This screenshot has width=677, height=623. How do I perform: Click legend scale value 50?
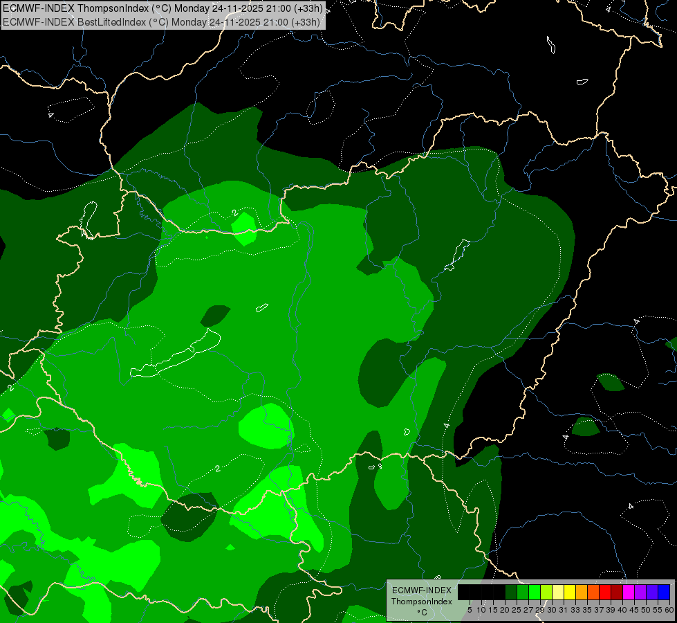646,610
